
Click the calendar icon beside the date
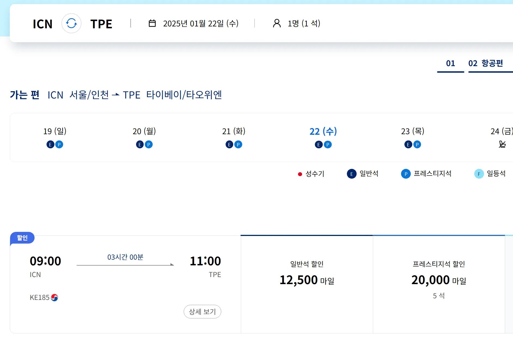(152, 23)
